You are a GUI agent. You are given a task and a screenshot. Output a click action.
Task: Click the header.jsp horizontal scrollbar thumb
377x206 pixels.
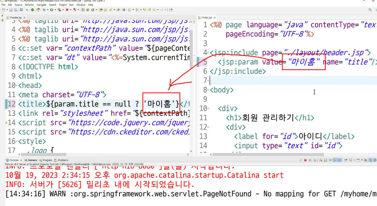(44, 154)
